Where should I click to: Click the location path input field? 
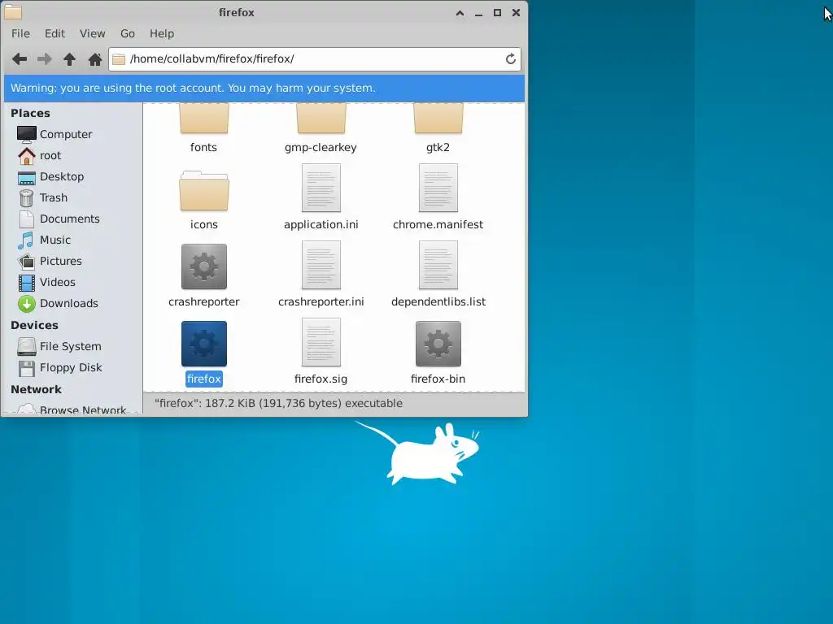(x=315, y=58)
